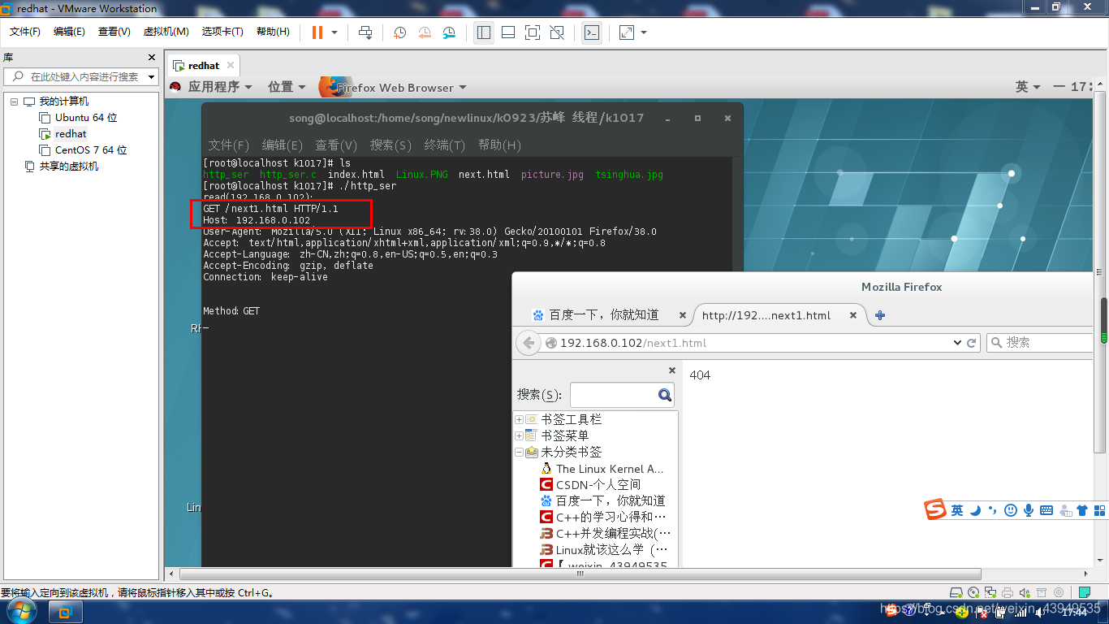1109x624 pixels.
Task: Collapse the 未分类书签 bookmark folder
Action: tap(519, 453)
